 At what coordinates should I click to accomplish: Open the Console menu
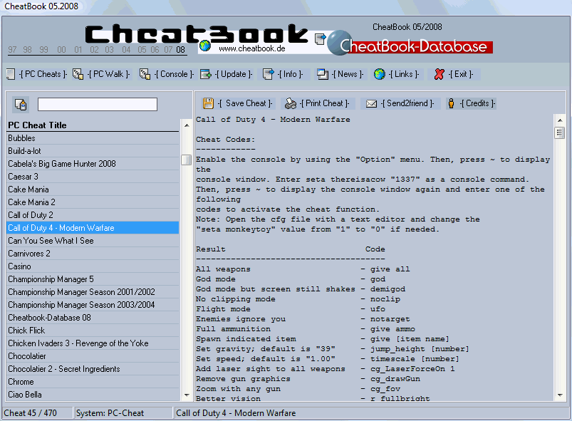[x=174, y=74]
